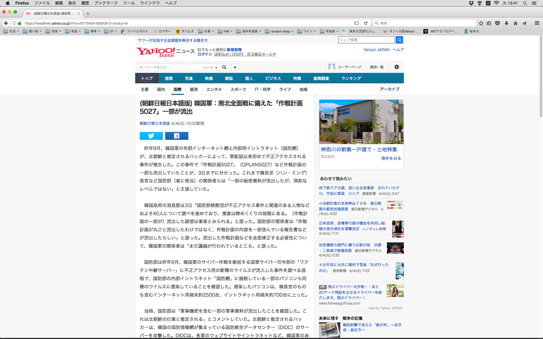Expand the 生活 bookmarks folder
This screenshot has width=543, height=339.
coord(11,31)
